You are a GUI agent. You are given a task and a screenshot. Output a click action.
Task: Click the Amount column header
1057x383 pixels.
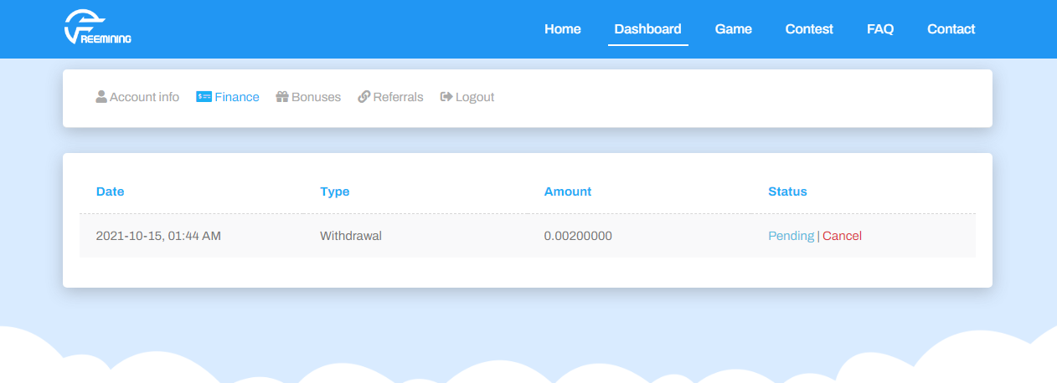[x=568, y=191]
